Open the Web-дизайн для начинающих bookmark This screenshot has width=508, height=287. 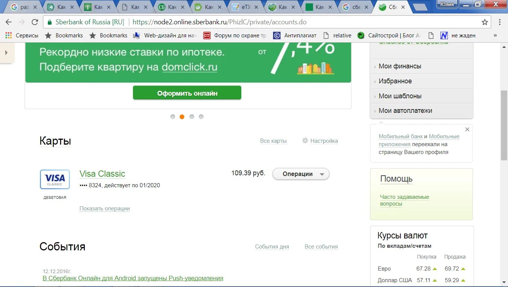tap(165, 35)
